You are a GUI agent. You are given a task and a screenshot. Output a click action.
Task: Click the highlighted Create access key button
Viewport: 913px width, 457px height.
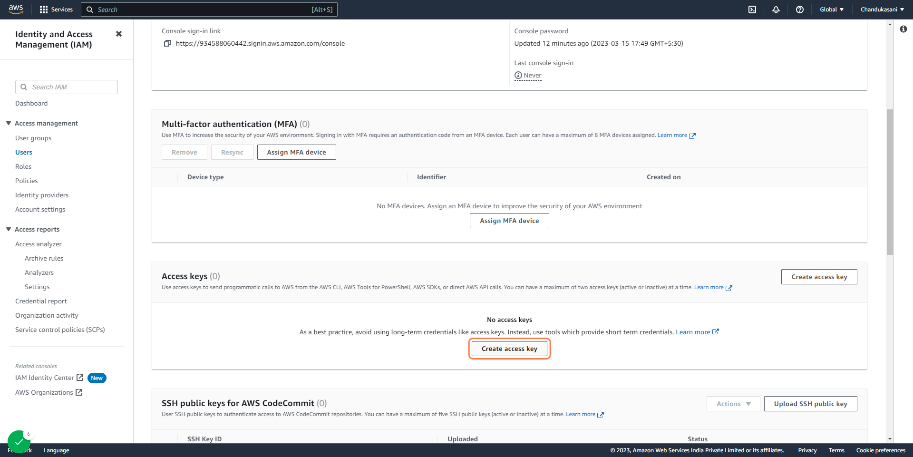click(x=509, y=349)
